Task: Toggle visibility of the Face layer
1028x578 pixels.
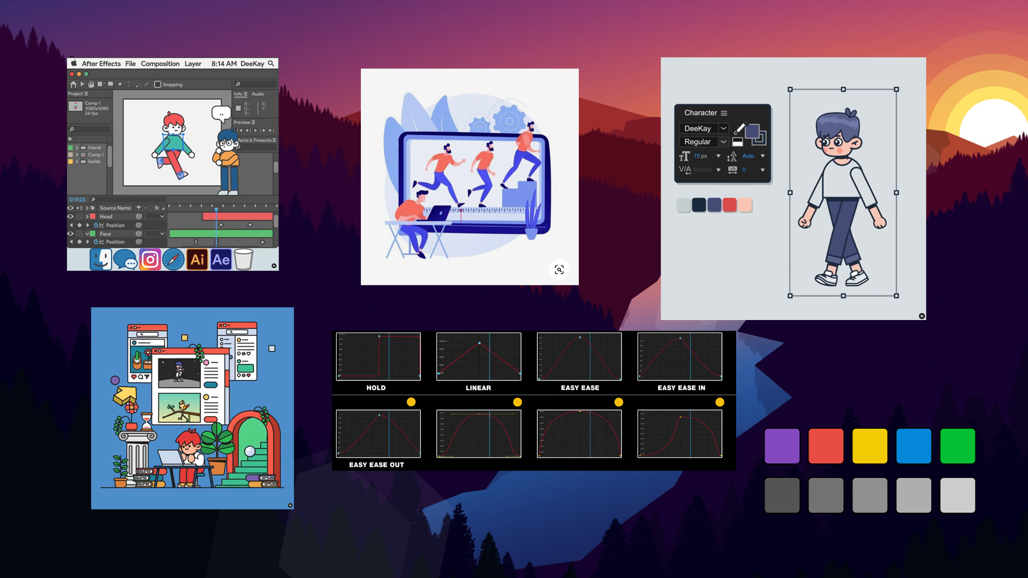Action: 70,234
